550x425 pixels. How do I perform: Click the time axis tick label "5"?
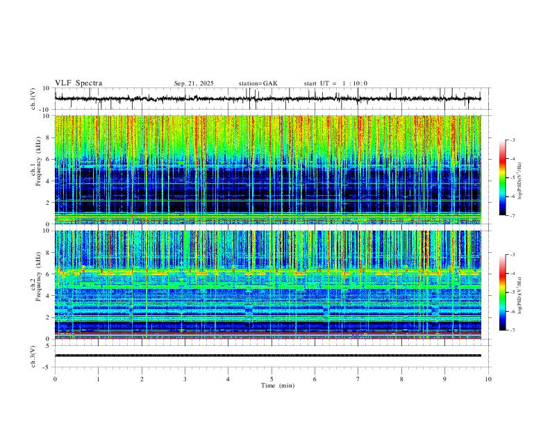pos(272,379)
